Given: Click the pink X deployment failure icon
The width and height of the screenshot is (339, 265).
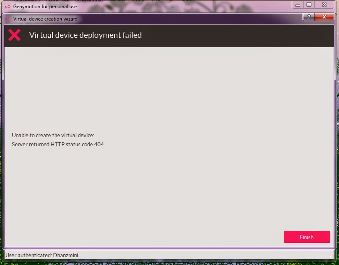Looking at the screenshot, I should tap(14, 35).
